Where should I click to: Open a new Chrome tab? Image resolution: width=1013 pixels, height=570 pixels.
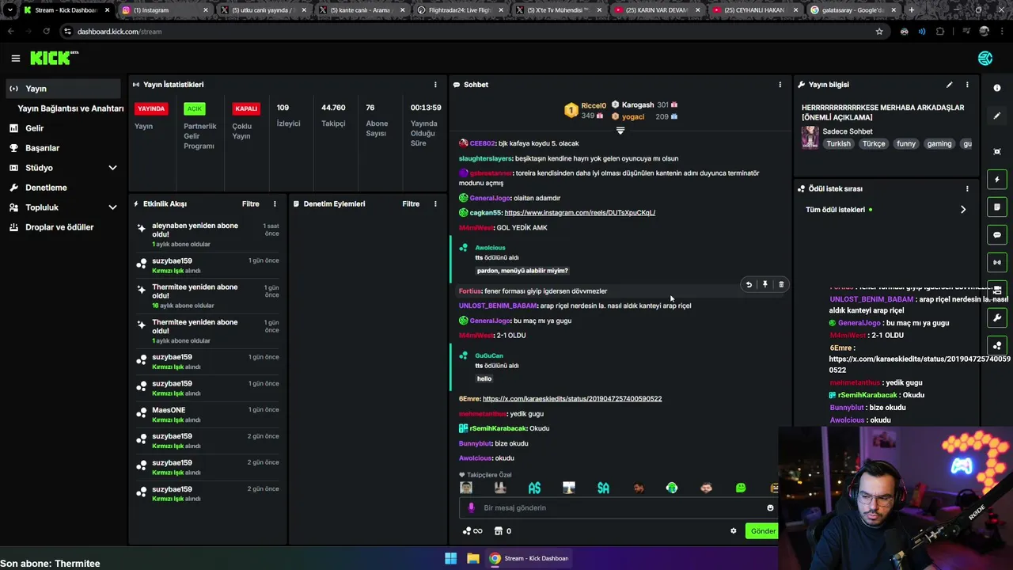(x=911, y=10)
